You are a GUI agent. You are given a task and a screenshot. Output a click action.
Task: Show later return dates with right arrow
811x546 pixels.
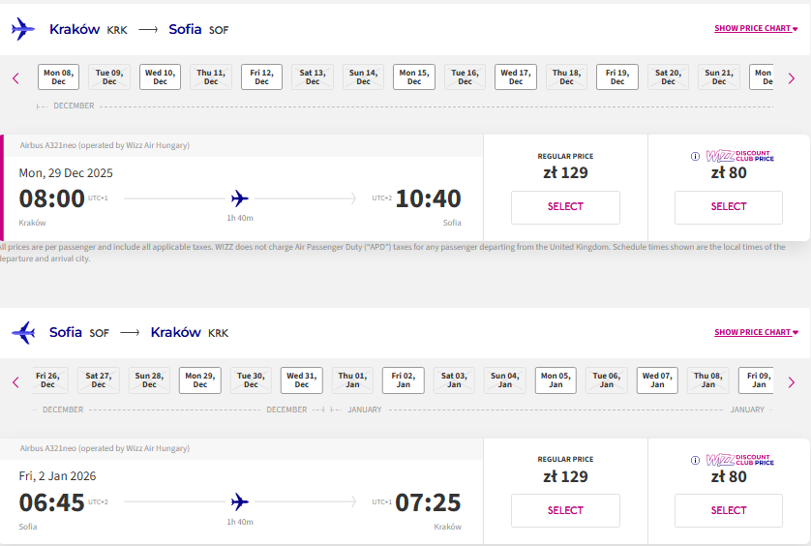pyautogui.click(x=792, y=382)
